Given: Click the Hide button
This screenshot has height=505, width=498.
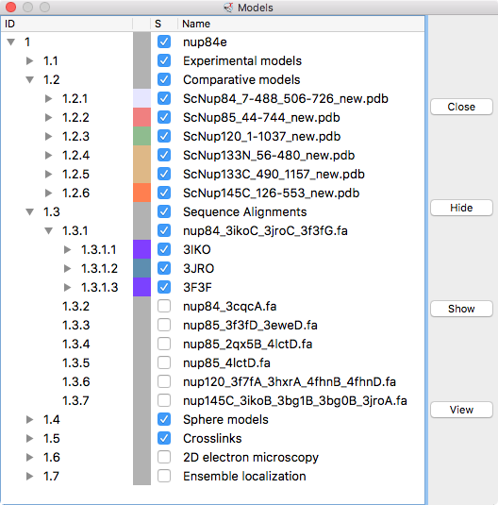Looking at the screenshot, I should pos(461,208).
